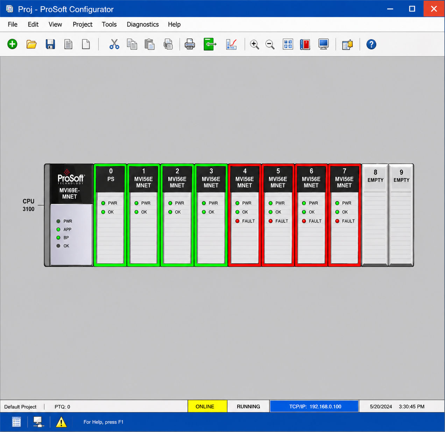This screenshot has width=445, height=432.
Task: Select the faulted MVI56E module in slot 4
Action: tap(245, 215)
